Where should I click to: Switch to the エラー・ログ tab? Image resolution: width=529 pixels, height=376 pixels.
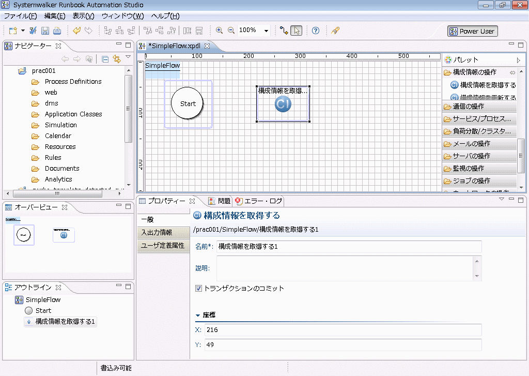click(x=259, y=201)
